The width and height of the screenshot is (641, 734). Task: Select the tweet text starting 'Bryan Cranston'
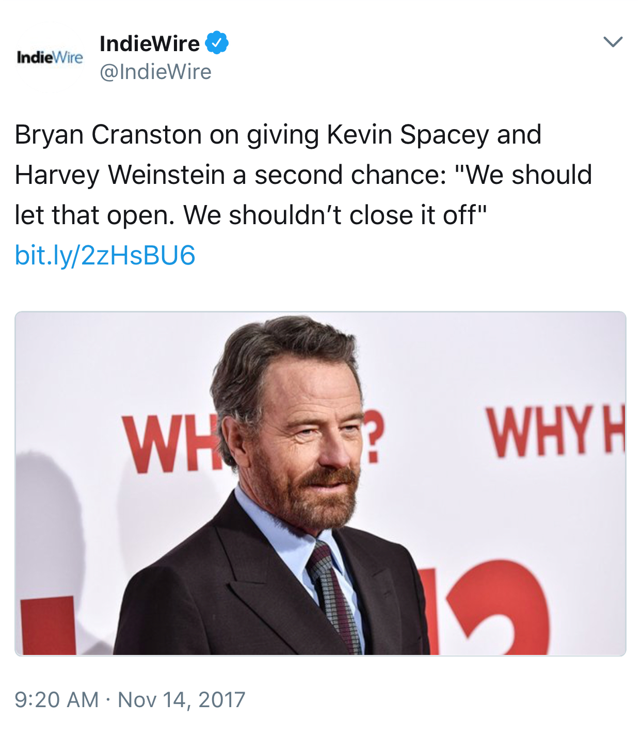pos(303,175)
